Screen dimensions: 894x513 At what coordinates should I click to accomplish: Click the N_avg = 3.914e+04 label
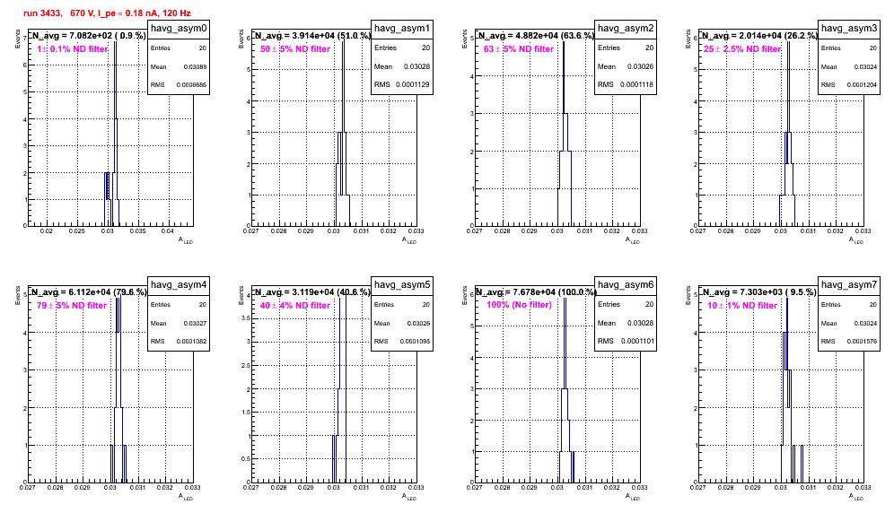click(311, 35)
